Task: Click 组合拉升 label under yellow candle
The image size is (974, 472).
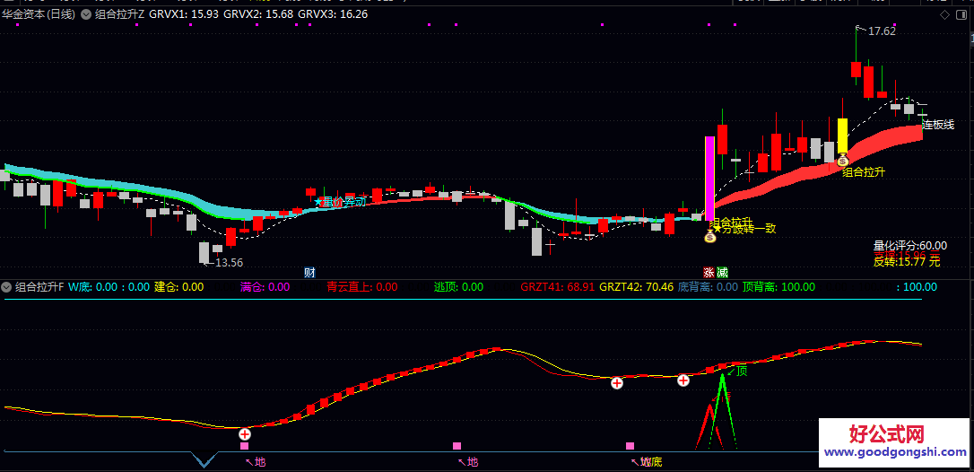Action: point(864,172)
